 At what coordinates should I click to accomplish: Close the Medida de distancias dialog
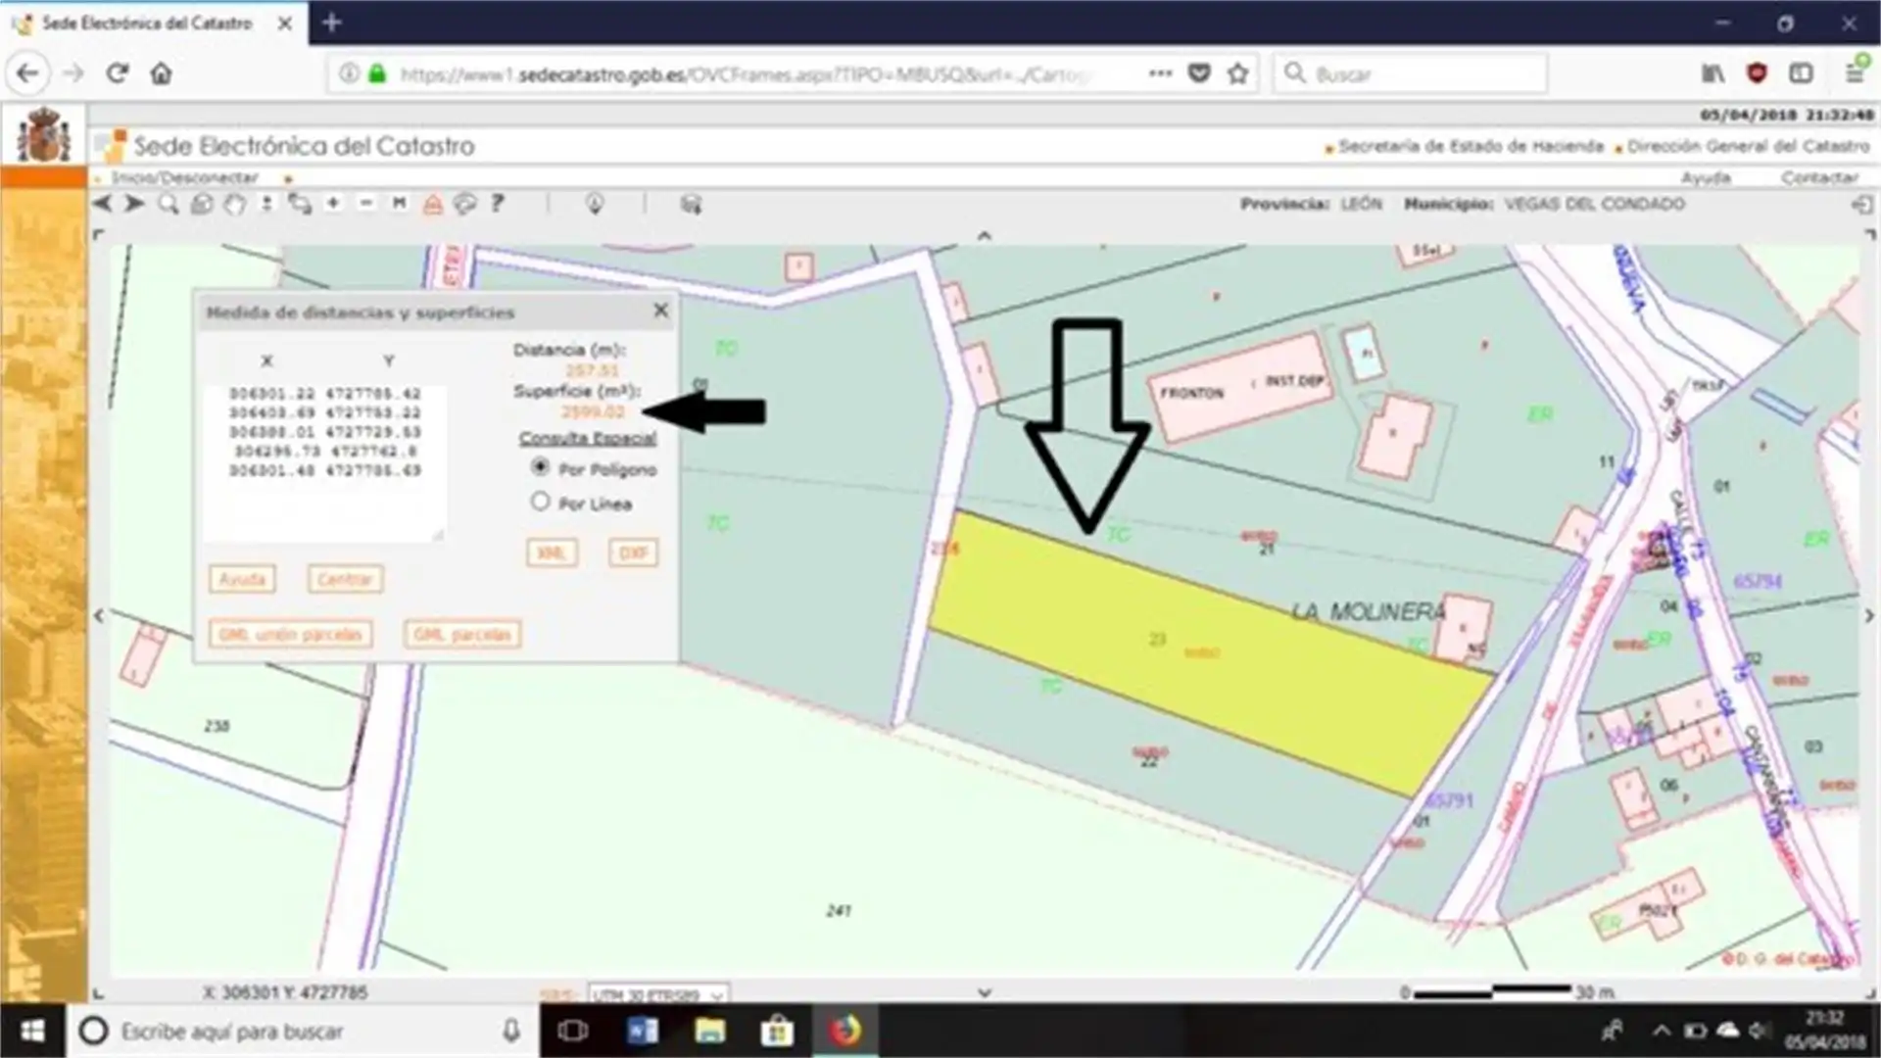point(661,311)
